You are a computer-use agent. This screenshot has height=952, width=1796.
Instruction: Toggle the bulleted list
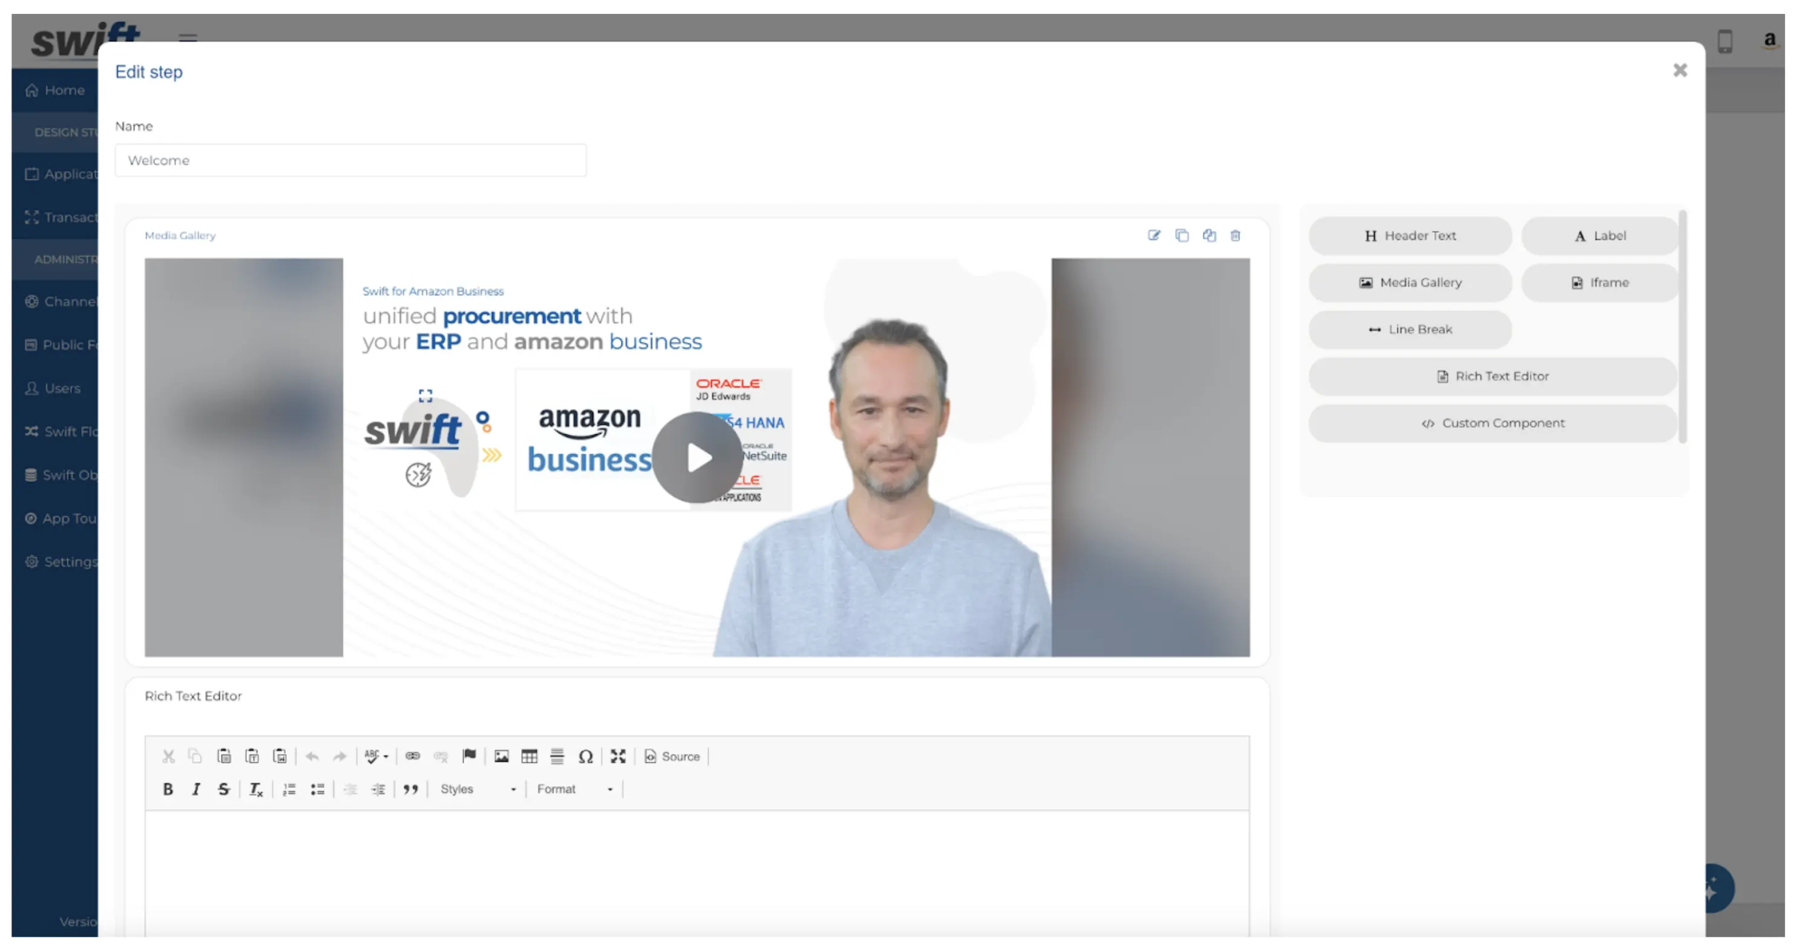pos(317,789)
